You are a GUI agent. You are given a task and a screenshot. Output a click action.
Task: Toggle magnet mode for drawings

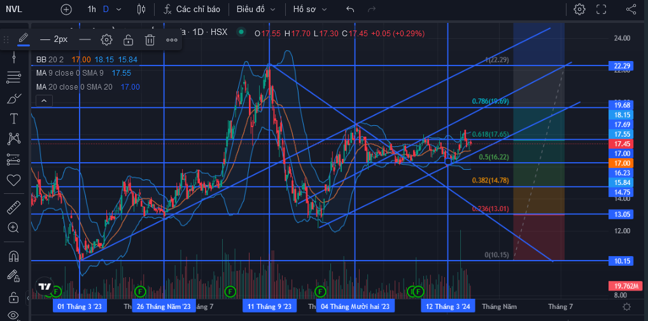click(x=13, y=256)
